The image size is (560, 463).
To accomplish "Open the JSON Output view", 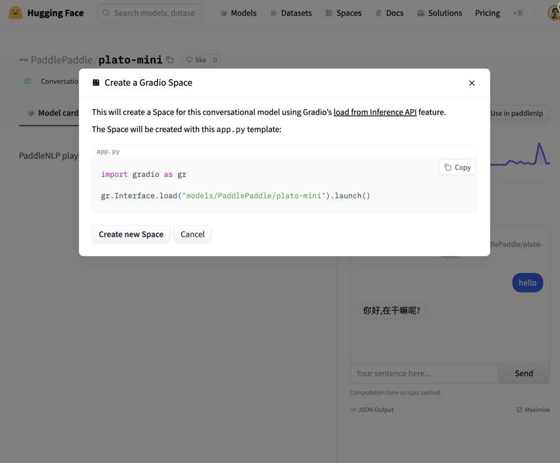I will (371, 410).
